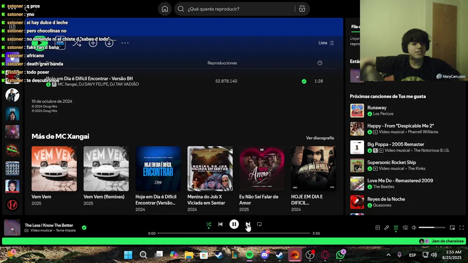Screen dimensions: 468x263
Task: Open lyrics with the microphone icon
Action: tap(386, 228)
